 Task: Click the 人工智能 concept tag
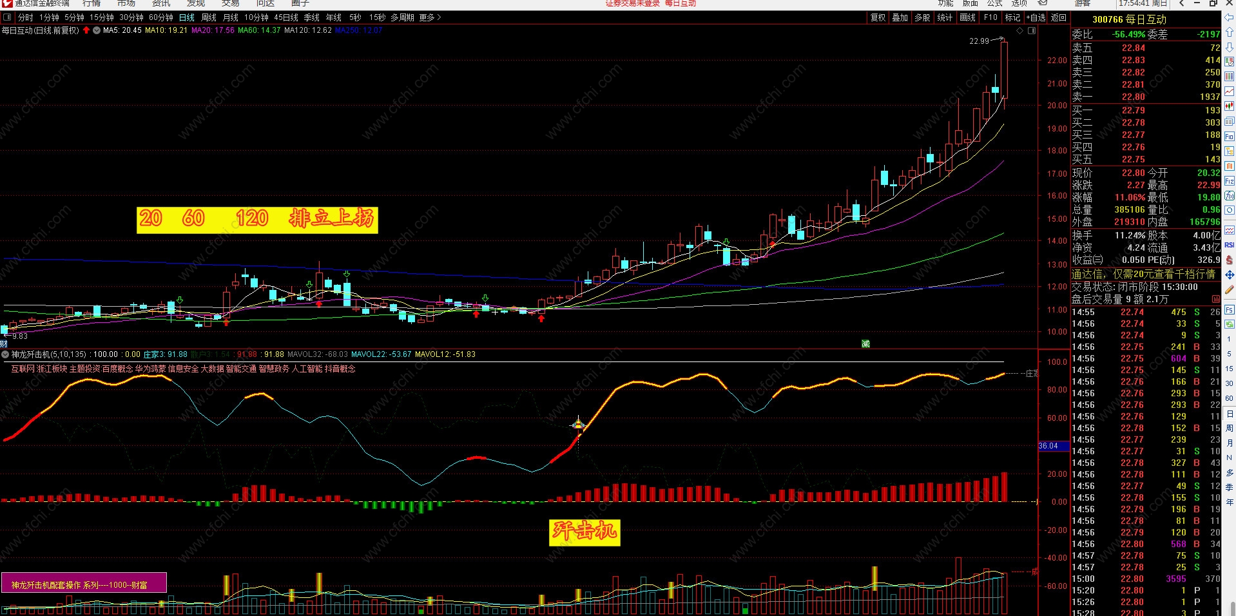(307, 369)
